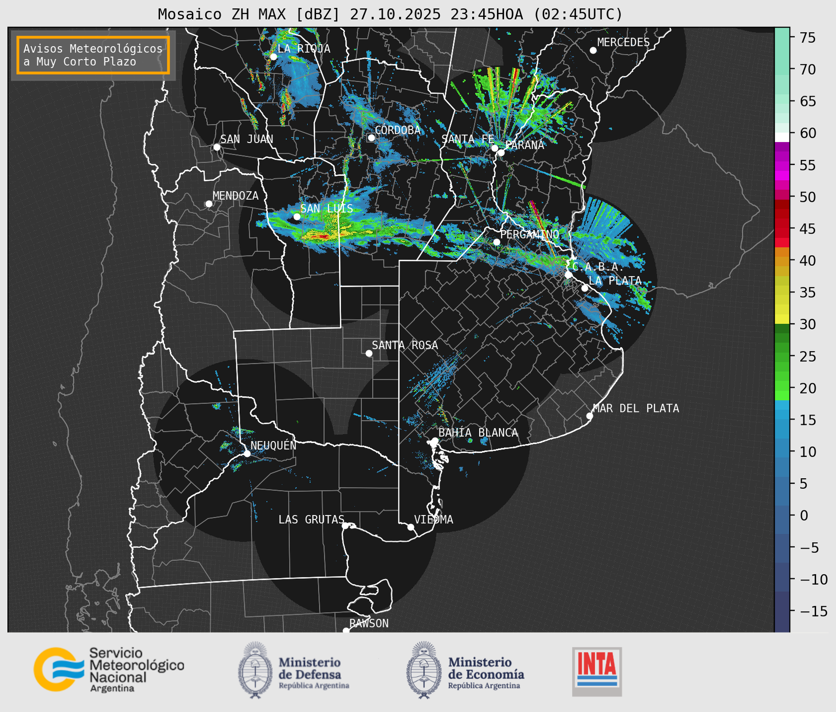This screenshot has height=712, width=836.
Task: Click the MAR DEL PLATA map label
Action: tap(636, 408)
